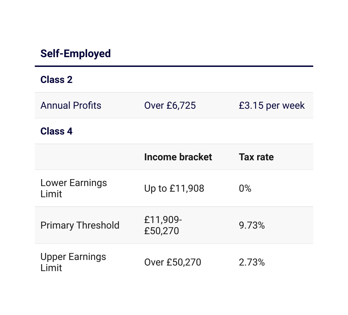This screenshot has width=348, height=315.
Task: Select the Class 4 section heading
Action: (56, 131)
